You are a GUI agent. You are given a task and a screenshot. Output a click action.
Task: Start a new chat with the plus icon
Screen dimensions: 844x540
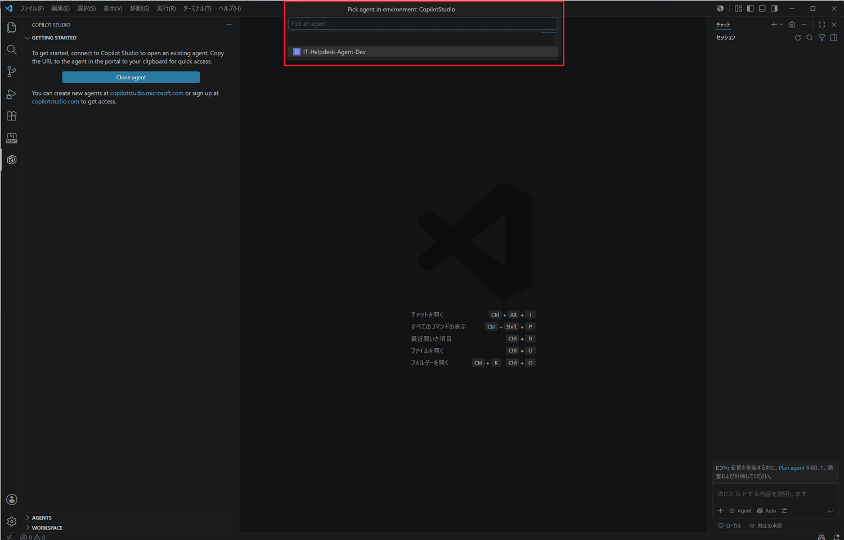tap(774, 25)
